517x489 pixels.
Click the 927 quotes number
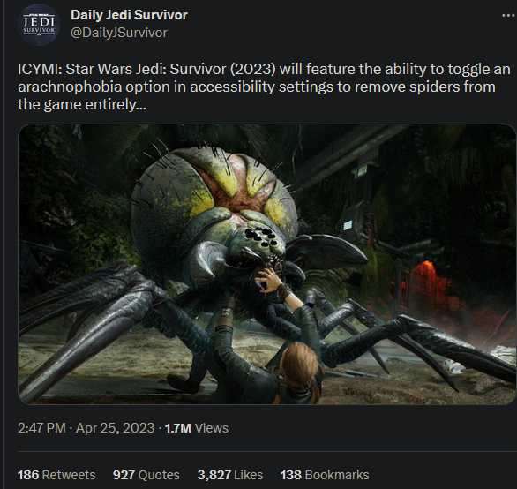pyautogui.click(x=124, y=475)
